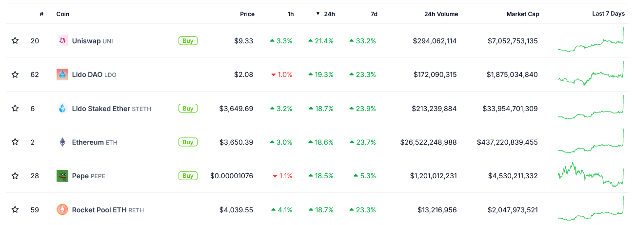The height and width of the screenshot is (225, 634).
Task: Click the Ethereum diamond logo icon
Action: [62, 142]
